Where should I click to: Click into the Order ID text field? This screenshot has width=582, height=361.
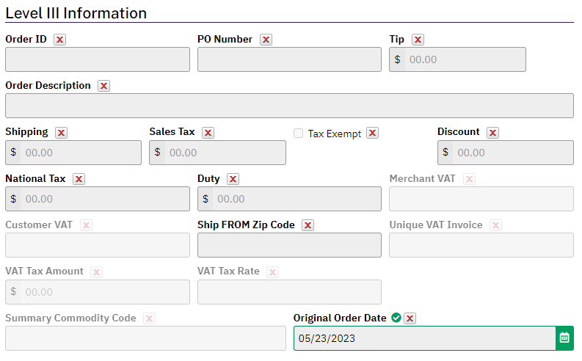point(98,59)
